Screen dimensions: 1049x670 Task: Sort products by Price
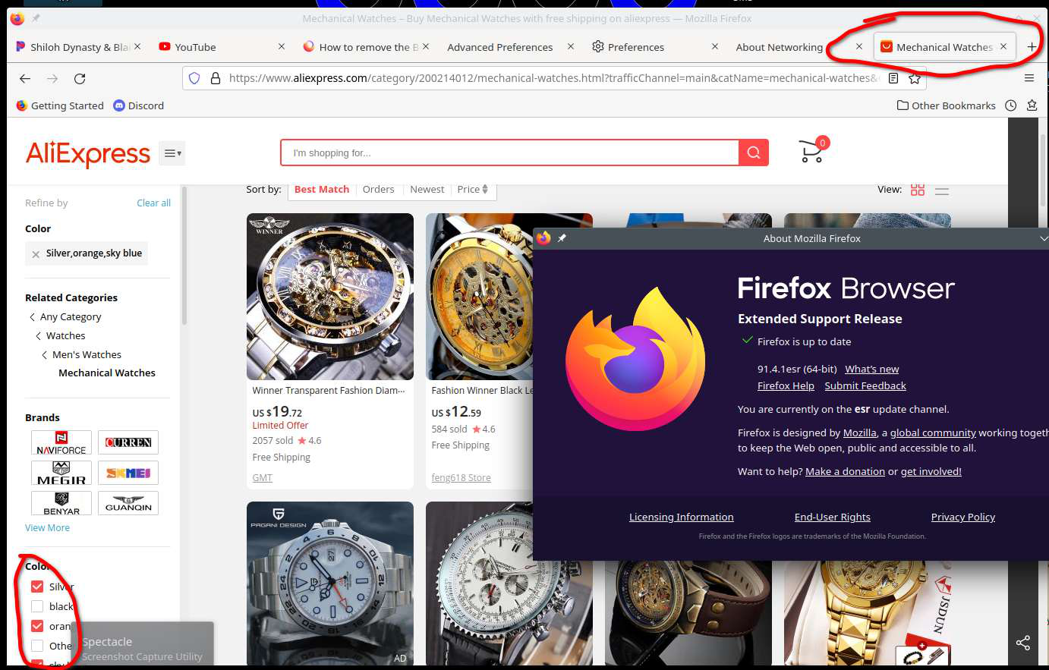473,189
